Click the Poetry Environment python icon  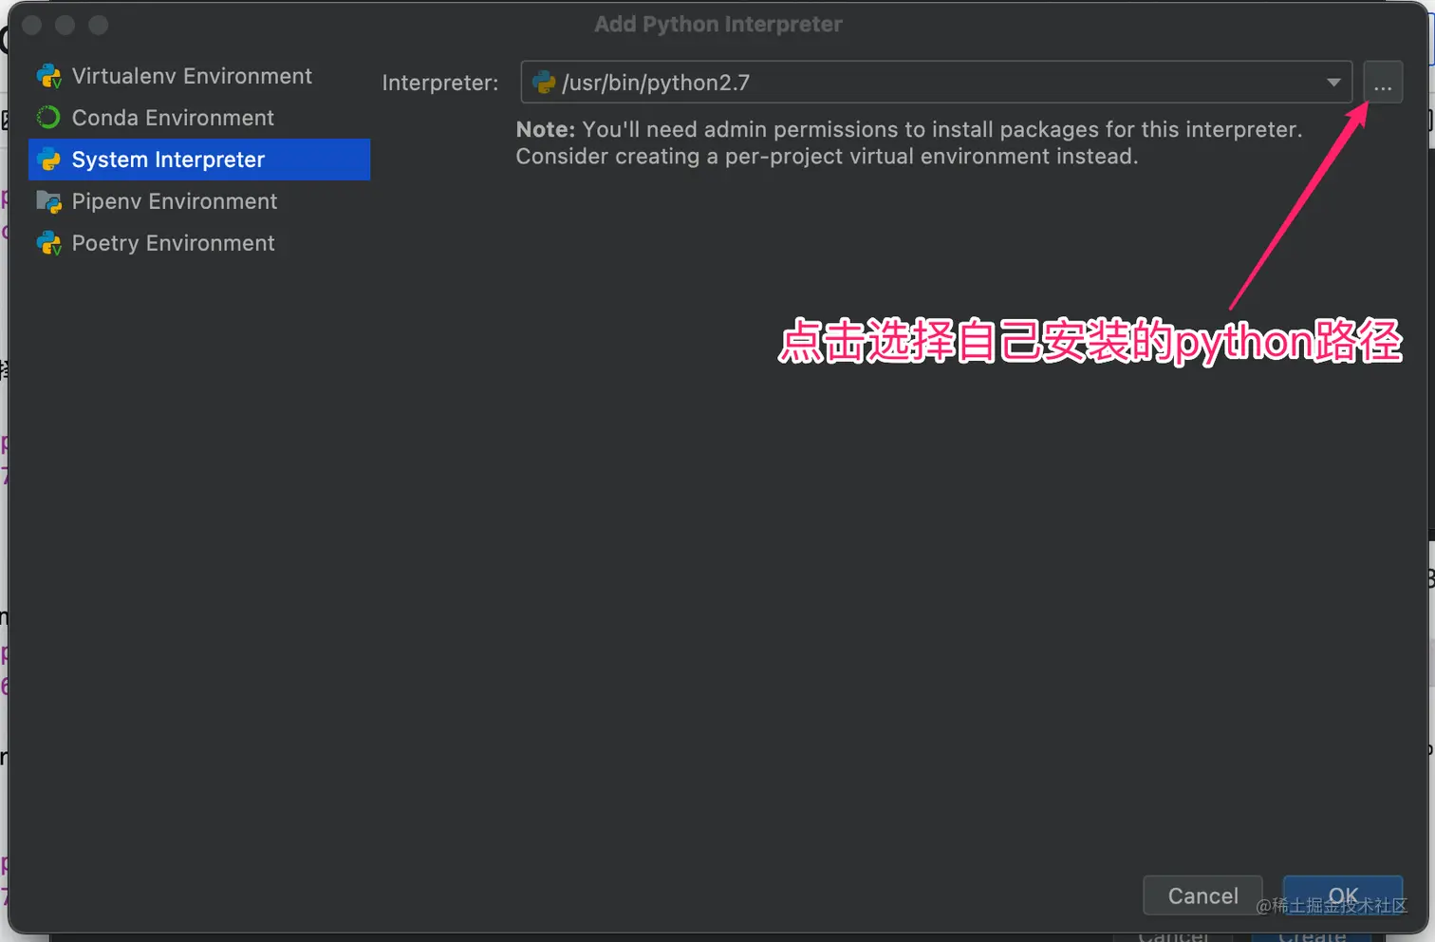48,243
